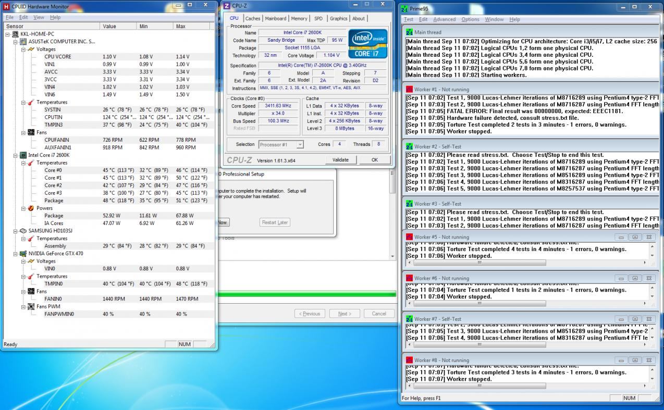Click the Fans icon under ASUSTeK motherboard
Viewport: 664px width, 410px height.
pyautogui.click(x=31, y=132)
